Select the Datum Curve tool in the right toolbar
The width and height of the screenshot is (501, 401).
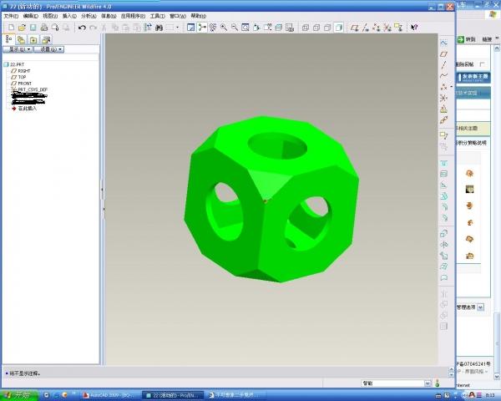point(443,76)
